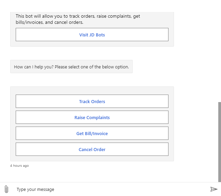Click the Get Bill/Invoice button
Screen dimensions: 221x196
(92, 133)
